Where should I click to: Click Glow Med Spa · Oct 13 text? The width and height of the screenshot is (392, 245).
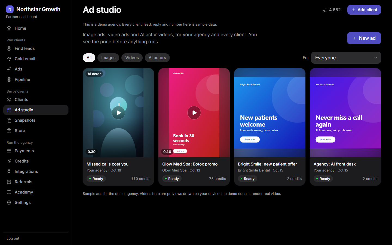(181, 170)
